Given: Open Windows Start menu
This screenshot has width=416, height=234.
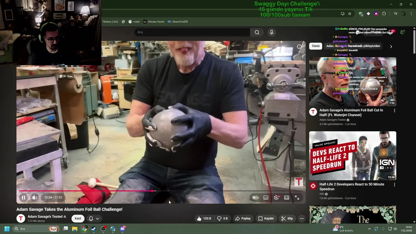Looking at the screenshot, I should [6, 229].
